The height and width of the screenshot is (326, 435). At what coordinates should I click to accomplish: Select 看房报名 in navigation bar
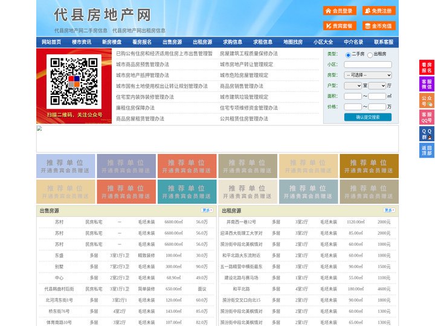pos(142,42)
